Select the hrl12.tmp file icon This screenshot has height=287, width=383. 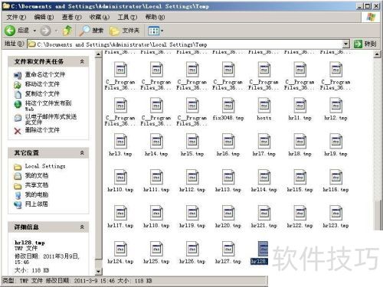(192, 177)
